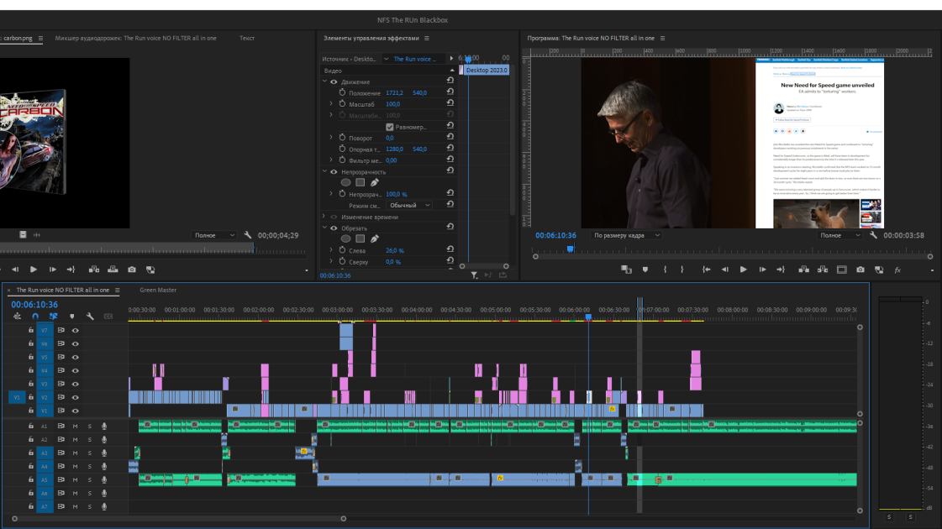The image size is (942, 529).
Task: Toggle the uniform scale checkbox
Action: tap(389, 127)
